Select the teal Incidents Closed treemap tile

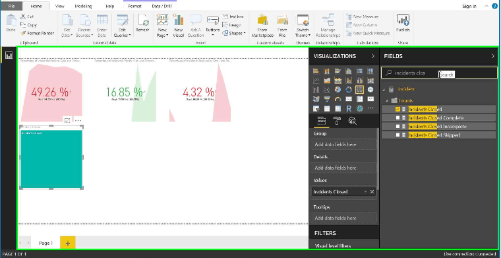(51, 159)
